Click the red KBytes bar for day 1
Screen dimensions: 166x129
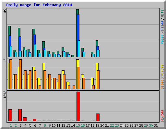(x=10, y=115)
